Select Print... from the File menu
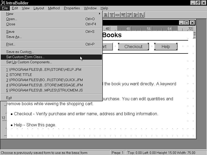Screen dimensions: 207x155 click(11, 44)
